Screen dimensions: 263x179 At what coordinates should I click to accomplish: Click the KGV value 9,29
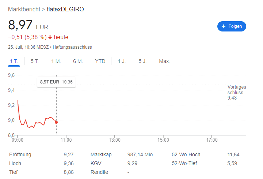pos(132,163)
